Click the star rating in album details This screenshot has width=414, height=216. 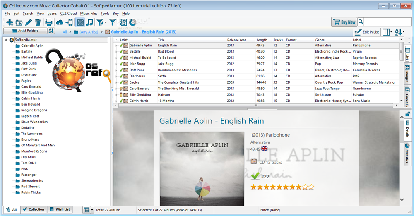click(x=282, y=187)
